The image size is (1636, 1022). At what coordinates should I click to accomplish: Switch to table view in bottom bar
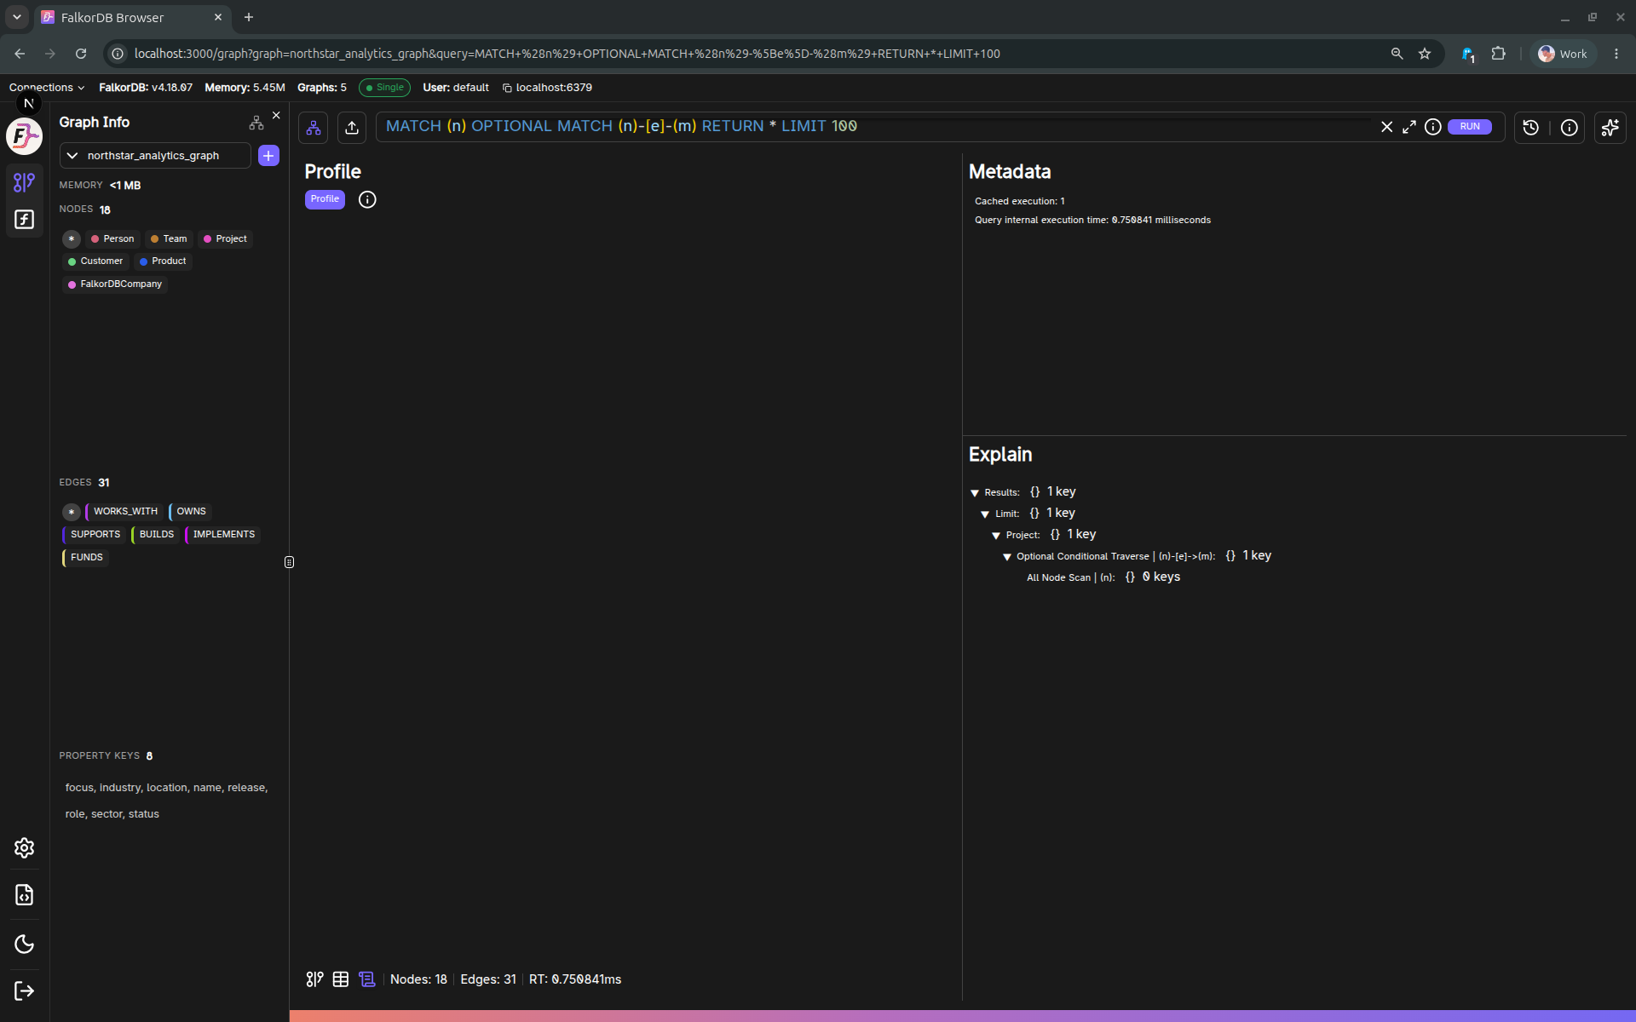(x=341, y=979)
